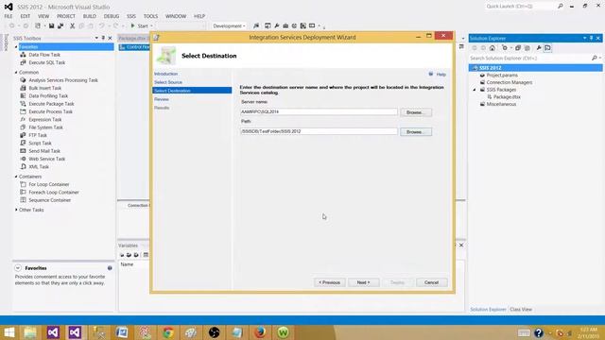Screen dimensions: 605x340
Task: Click Preview Selected Items icon in Solution Explorer
Action: [548, 48]
